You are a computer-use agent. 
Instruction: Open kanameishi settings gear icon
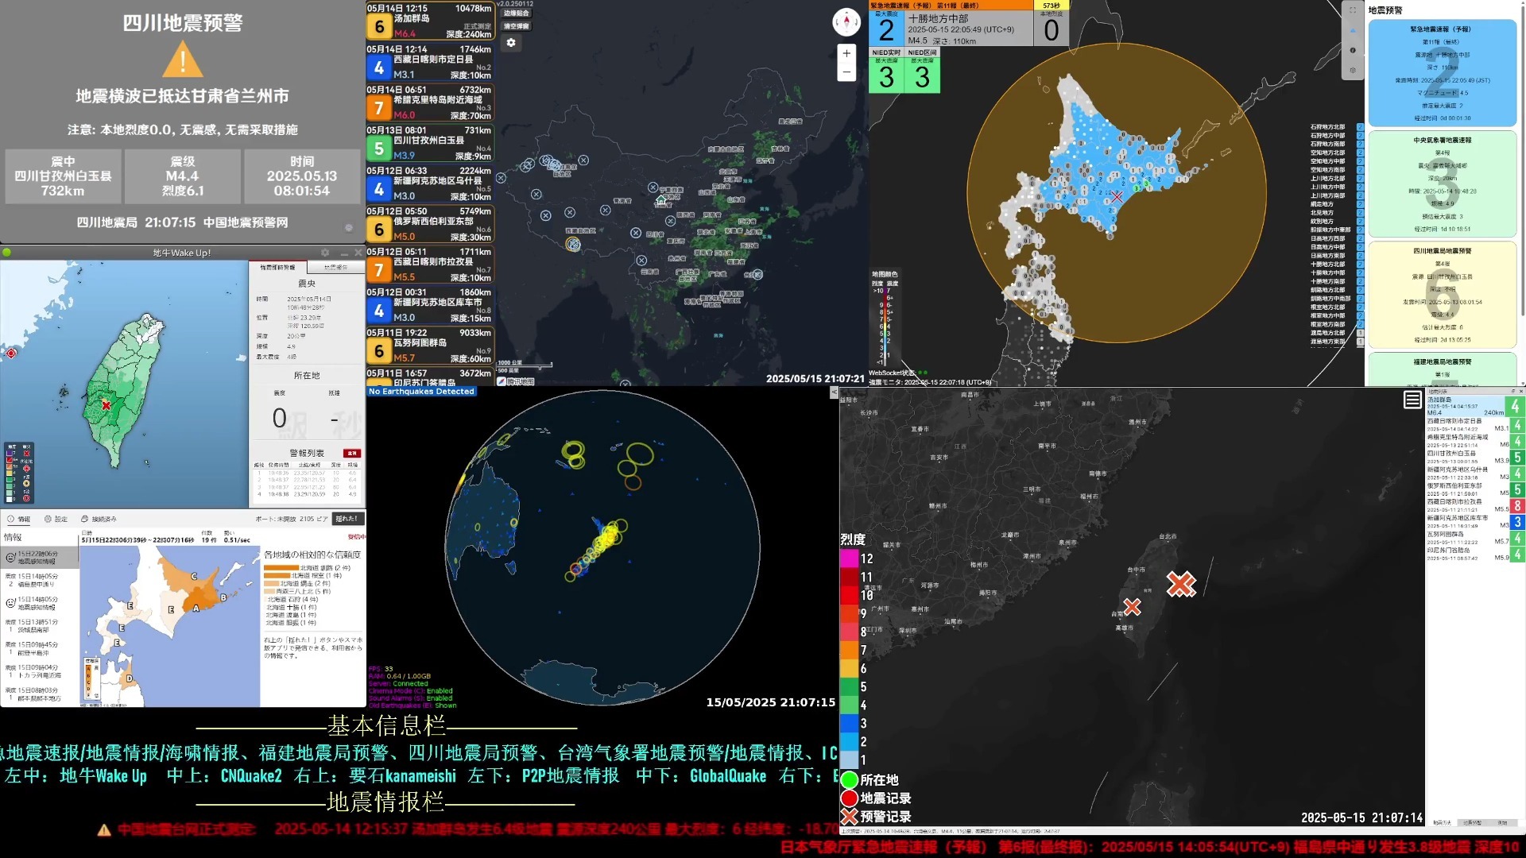1353,70
